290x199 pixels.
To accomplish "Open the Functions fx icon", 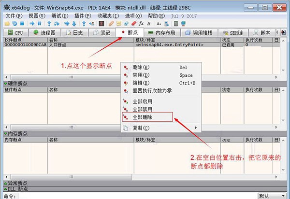I will click(x=141, y=24).
